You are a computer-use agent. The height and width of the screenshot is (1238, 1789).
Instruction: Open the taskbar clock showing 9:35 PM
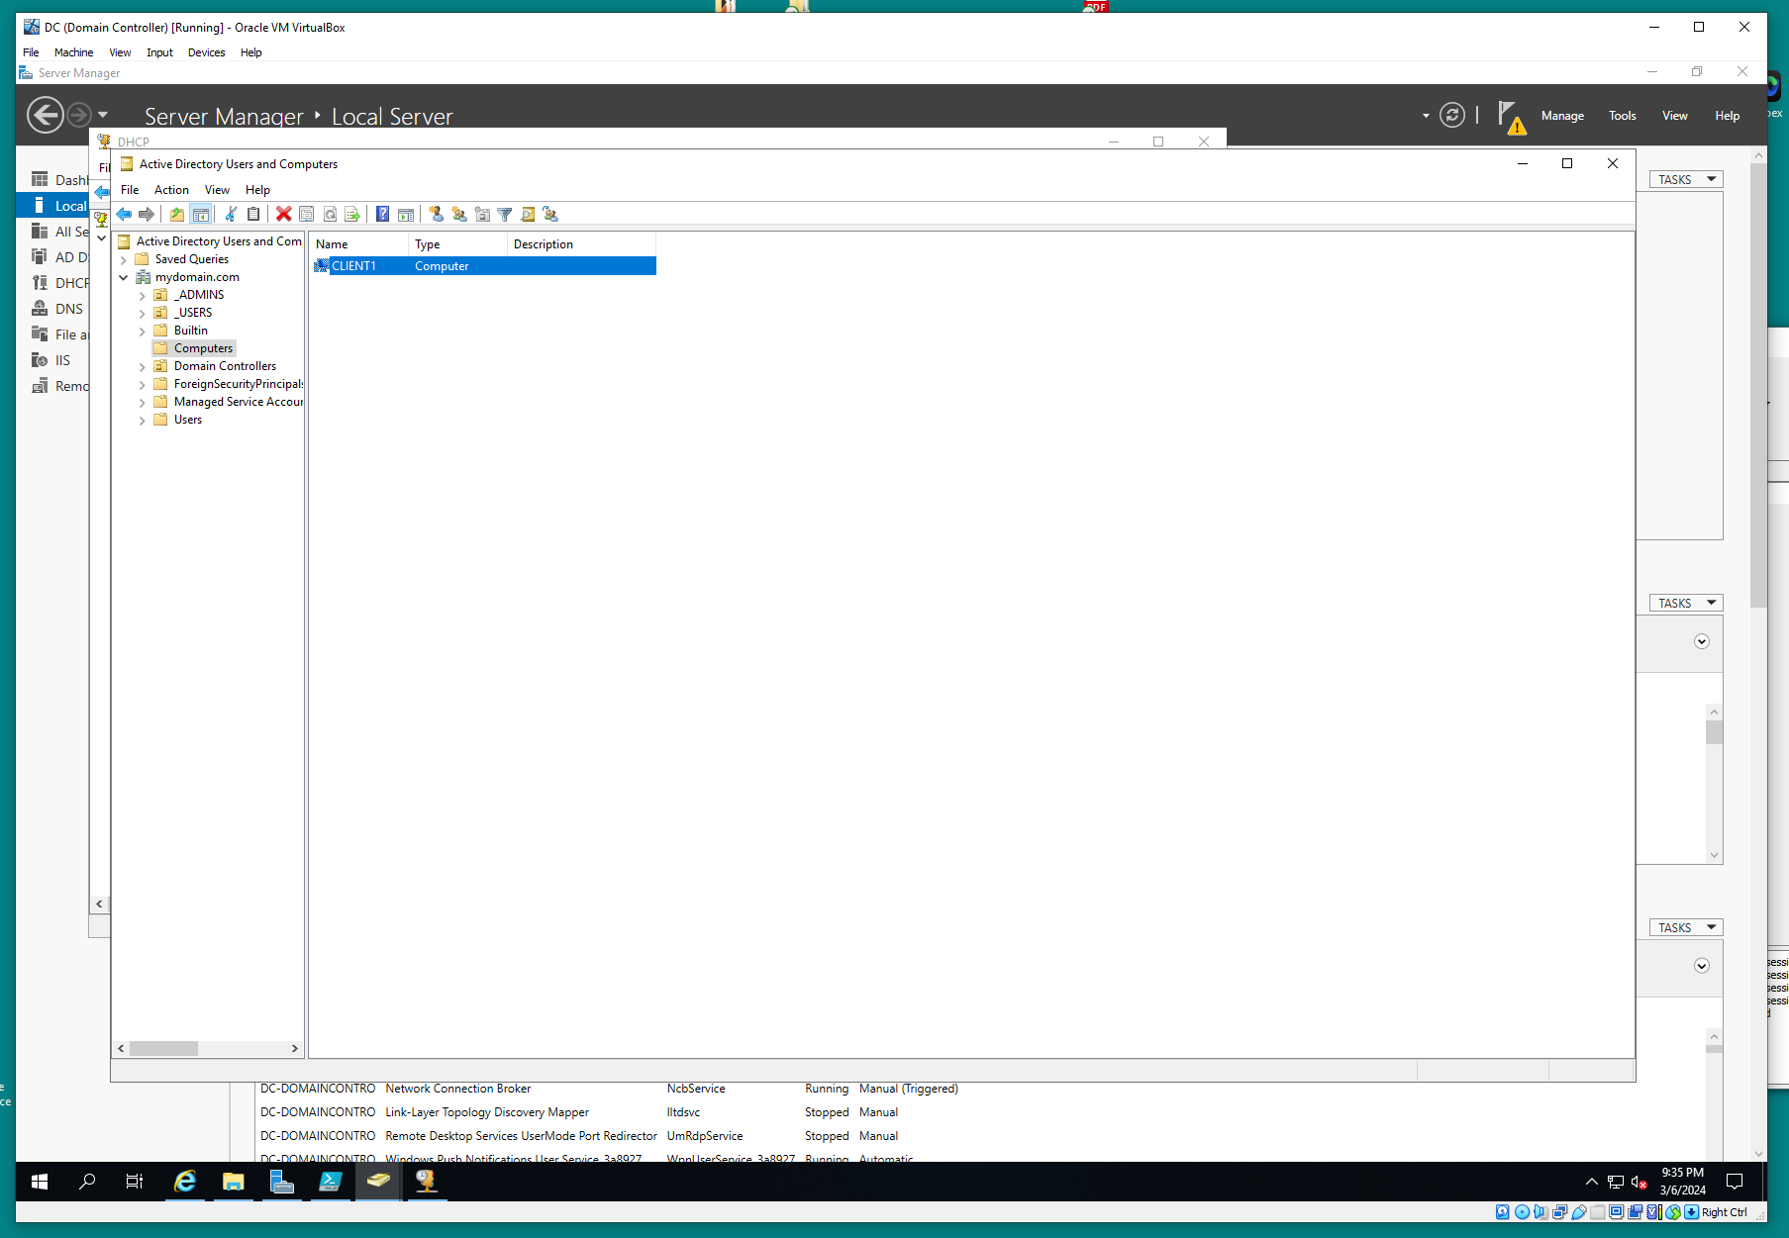coord(1682,1181)
